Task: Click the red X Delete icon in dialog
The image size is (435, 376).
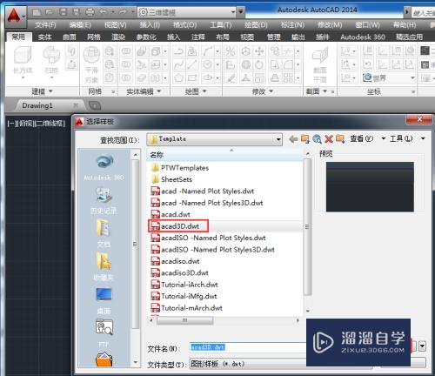Action: click(x=329, y=139)
